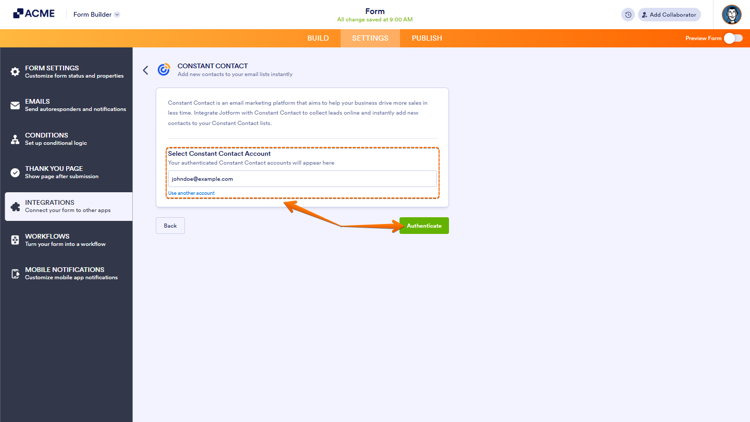Click the Constant Contact logo icon
This screenshot has height=422, width=750.
(164, 70)
